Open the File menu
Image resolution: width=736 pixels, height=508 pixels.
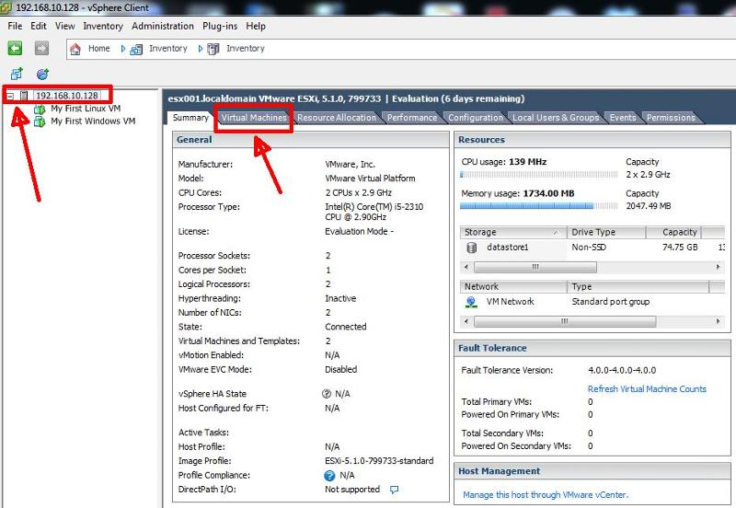15,26
